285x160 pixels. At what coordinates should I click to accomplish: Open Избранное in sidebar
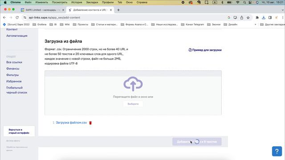coord(14,81)
